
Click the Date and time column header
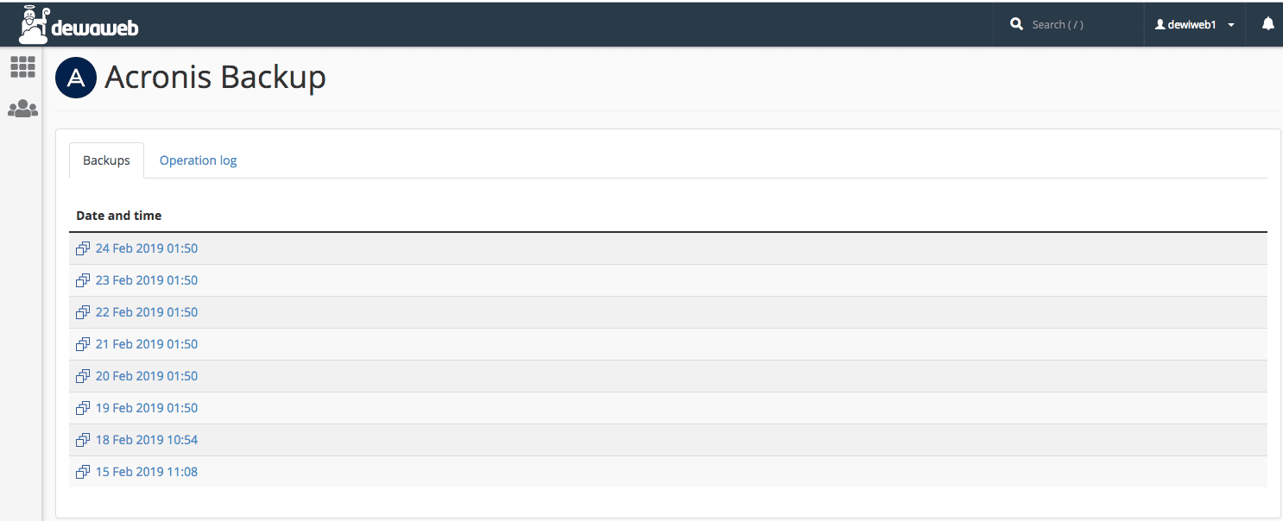[x=119, y=216]
